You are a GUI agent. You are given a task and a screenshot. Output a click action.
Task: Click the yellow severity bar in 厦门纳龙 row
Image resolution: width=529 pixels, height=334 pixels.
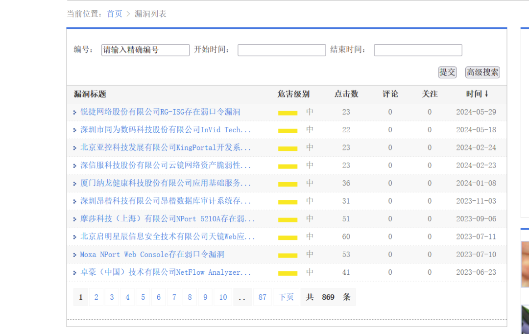click(288, 184)
